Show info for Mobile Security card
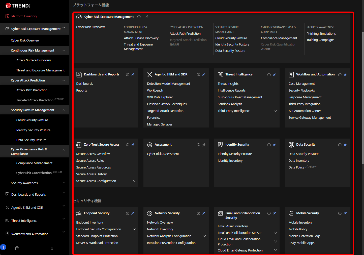The image size is (364, 255). (x=340, y=213)
